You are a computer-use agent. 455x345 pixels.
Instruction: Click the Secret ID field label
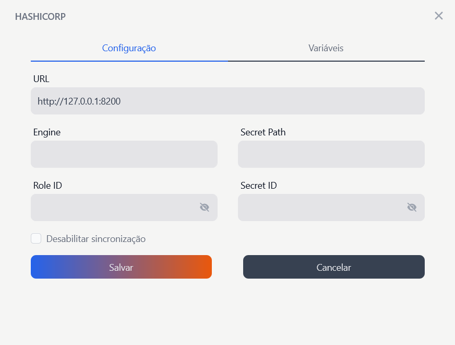[259, 186]
